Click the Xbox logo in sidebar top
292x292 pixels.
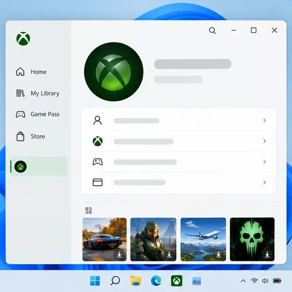pyautogui.click(x=23, y=38)
